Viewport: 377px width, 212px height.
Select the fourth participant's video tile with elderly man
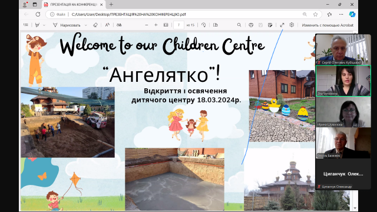pos(343,143)
